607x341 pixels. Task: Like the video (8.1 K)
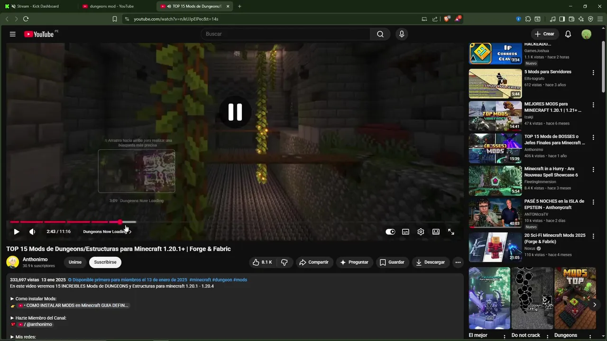262,262
